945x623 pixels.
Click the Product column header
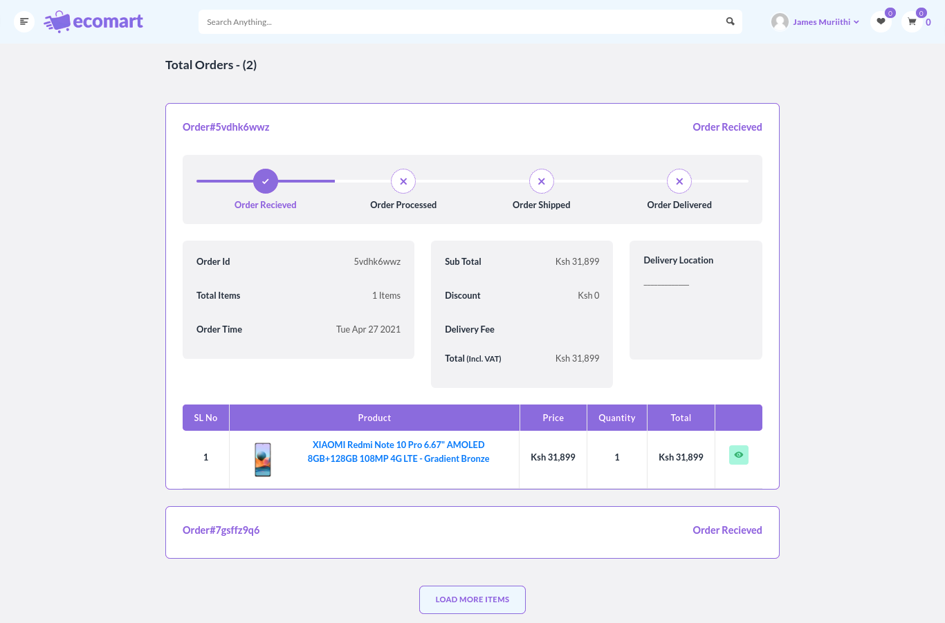374,418
